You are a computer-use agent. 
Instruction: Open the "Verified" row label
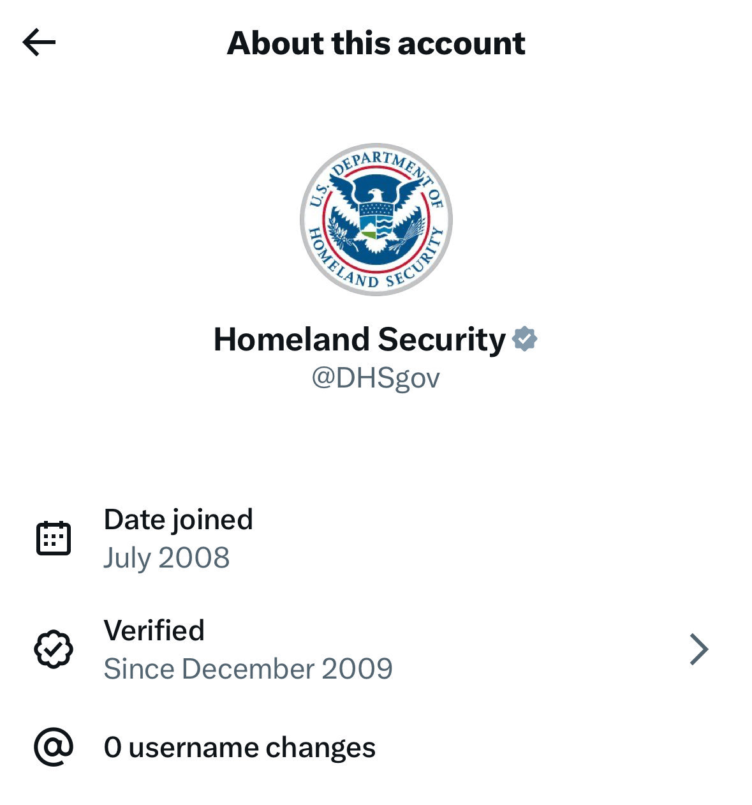click(154, 630)
